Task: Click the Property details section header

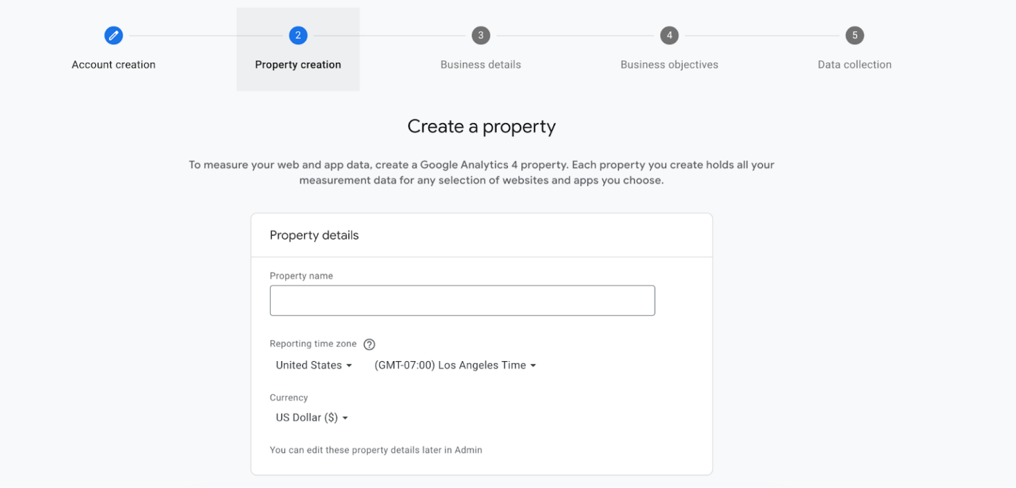Action: click(314, 235)
